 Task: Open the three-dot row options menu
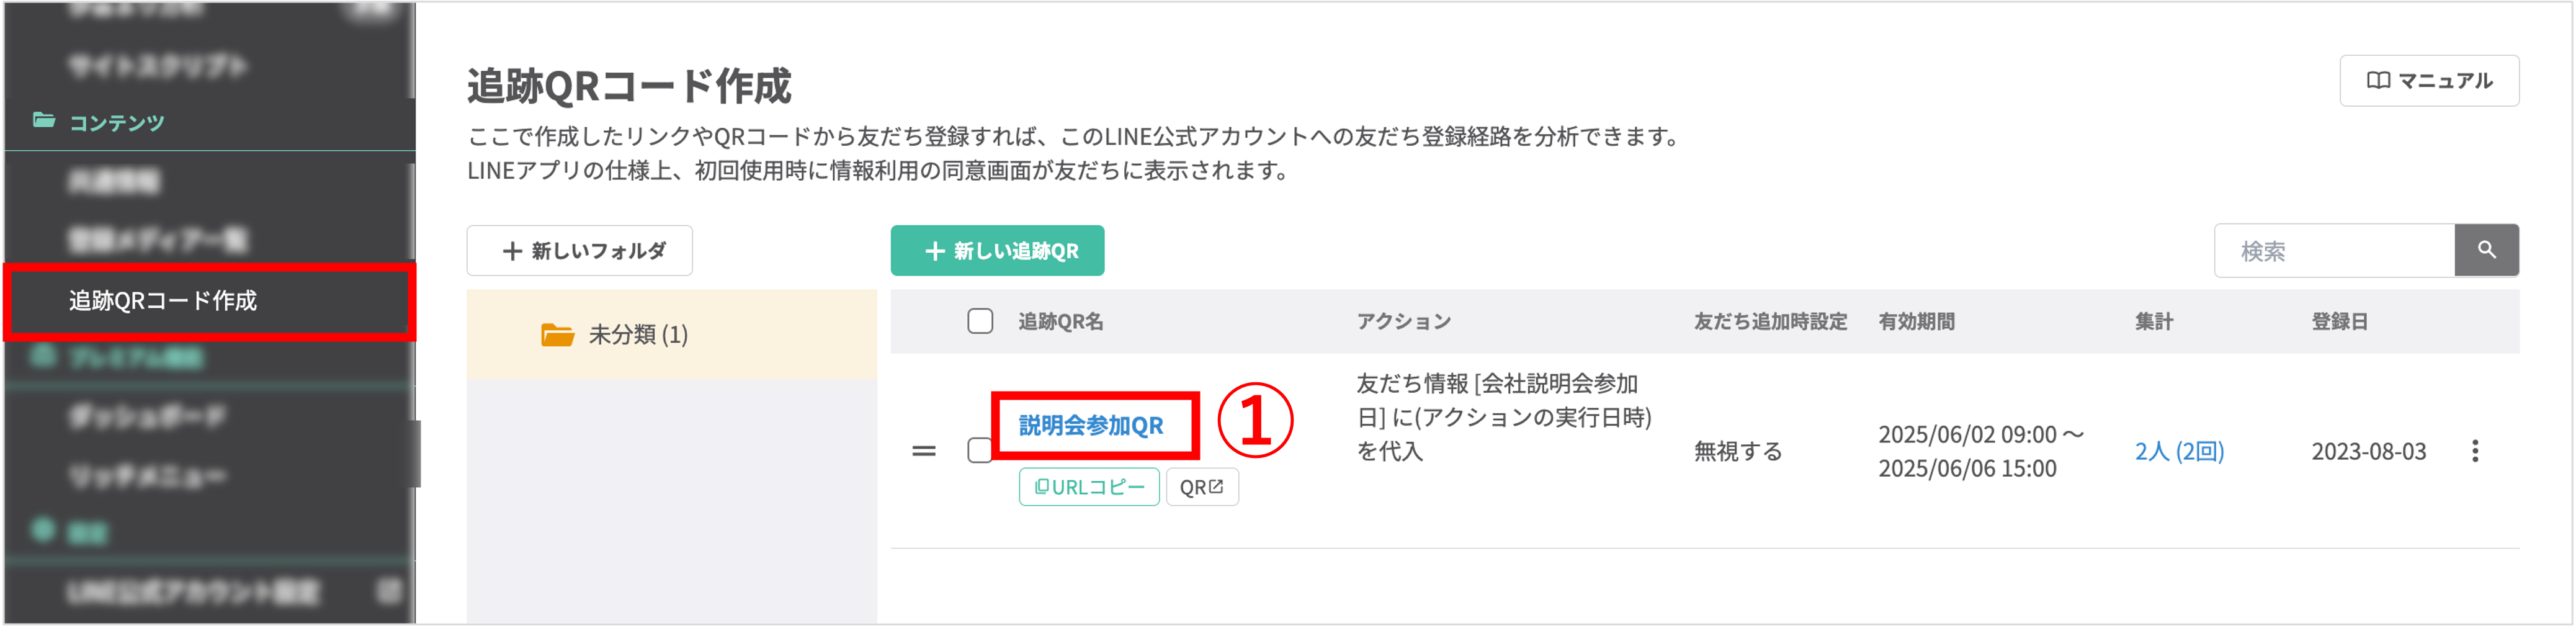coord(2475,451)
